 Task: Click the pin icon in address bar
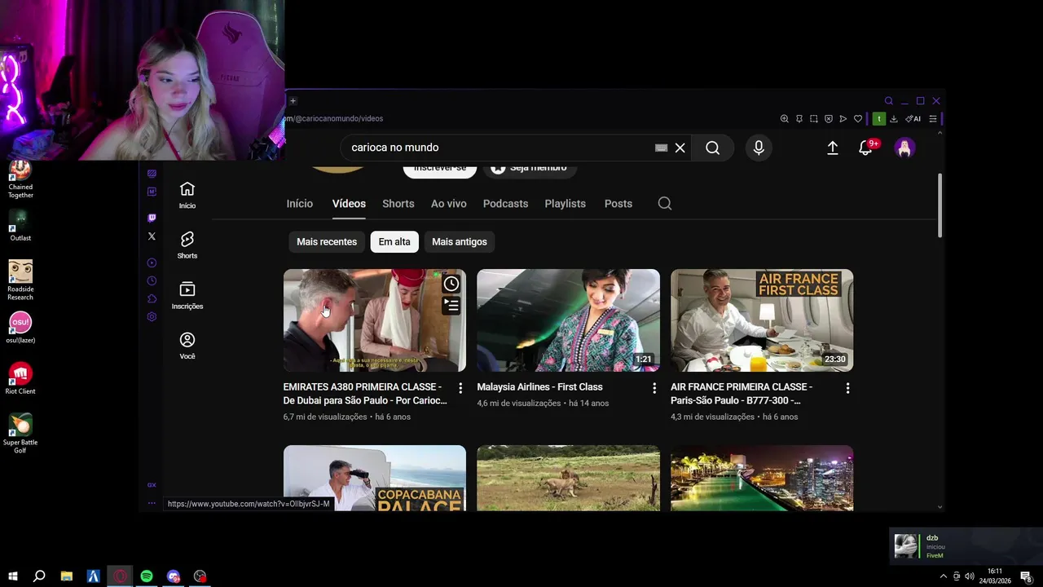tap(799, 119)
